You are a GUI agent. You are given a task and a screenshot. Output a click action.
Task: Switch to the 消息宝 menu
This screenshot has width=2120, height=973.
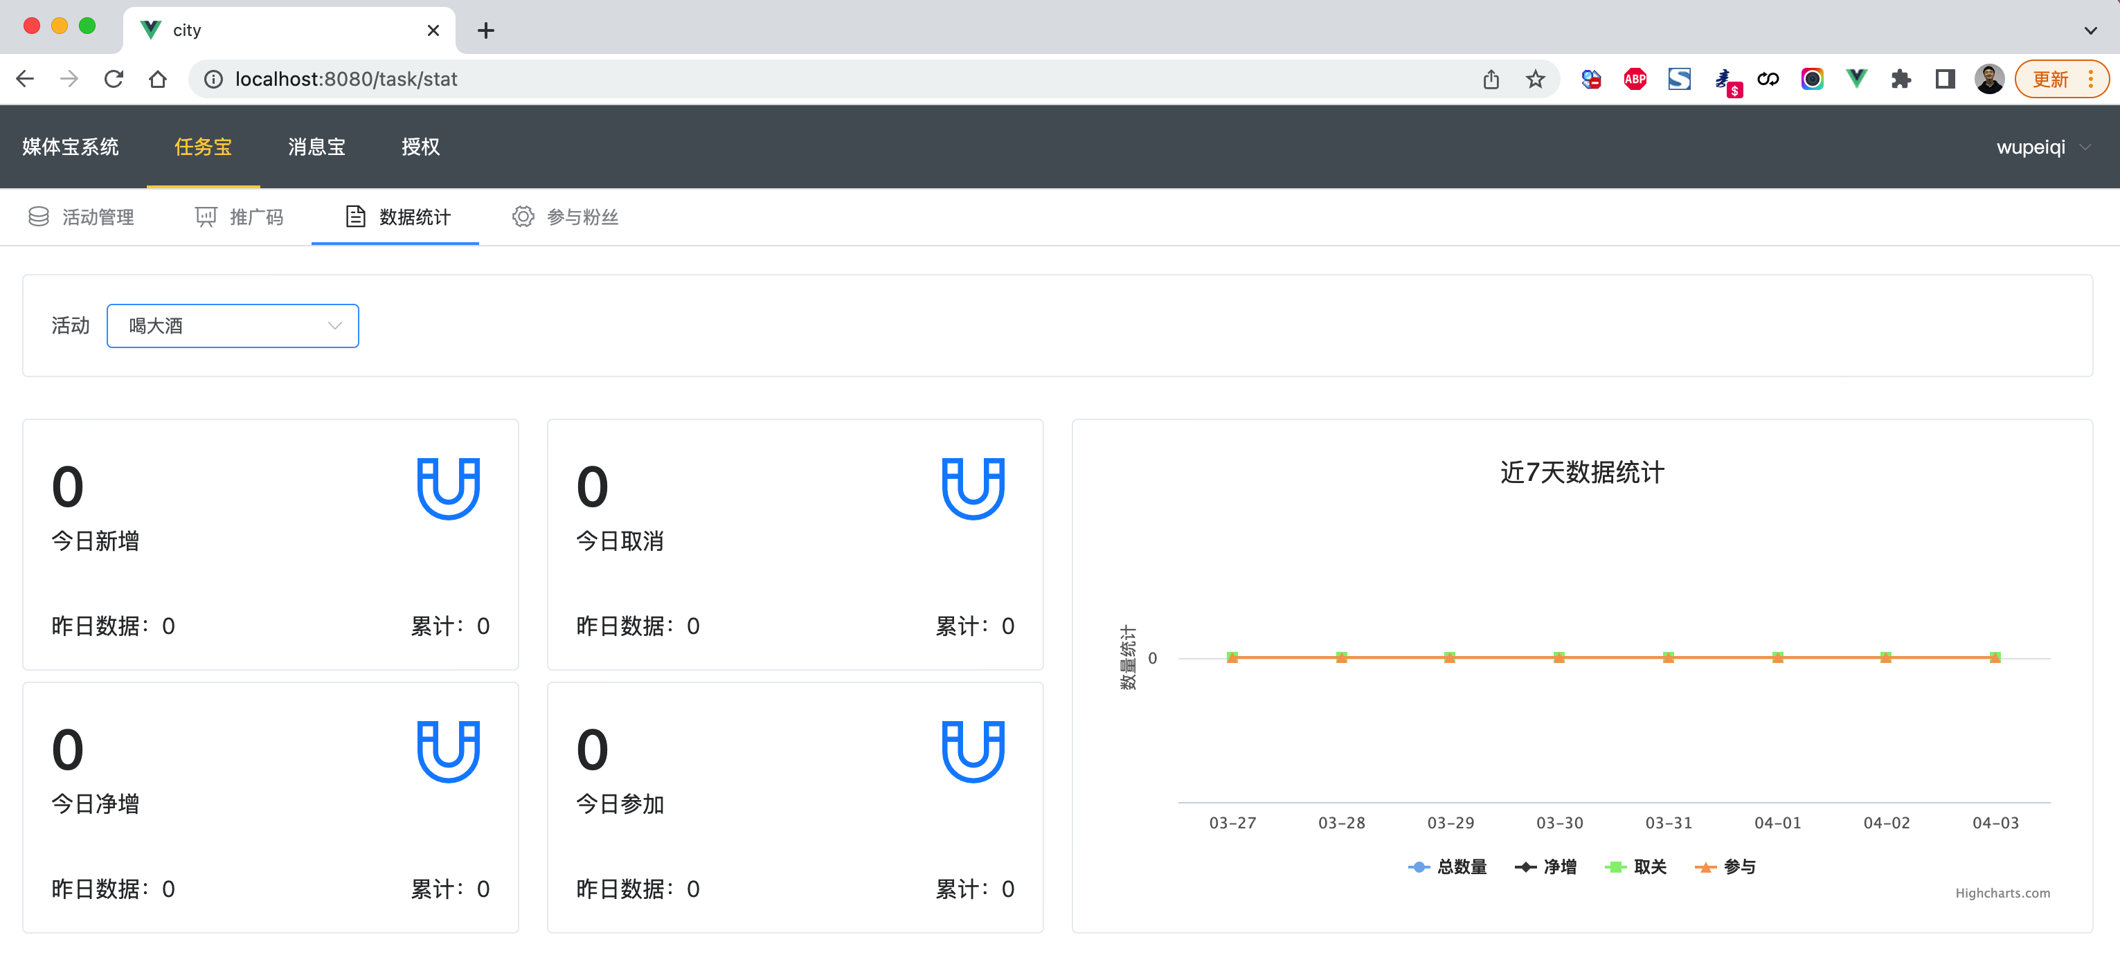(x=317, y=147)
